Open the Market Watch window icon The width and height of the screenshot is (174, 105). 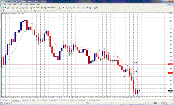click(13, 7)
